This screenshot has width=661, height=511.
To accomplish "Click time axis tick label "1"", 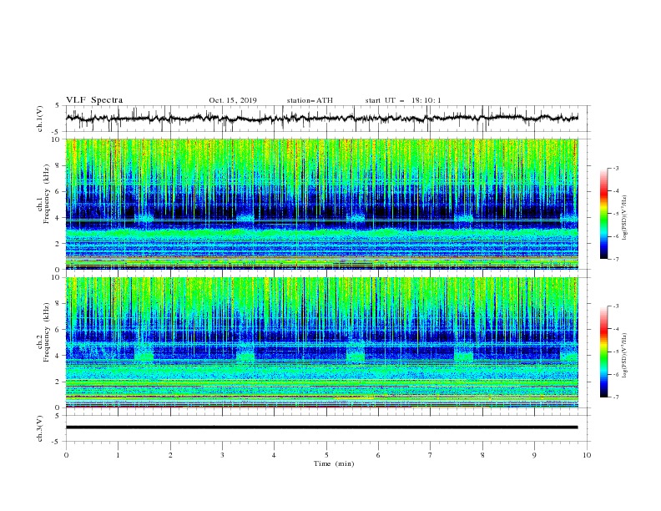I will pyautogui.click(x=119, y=455).
